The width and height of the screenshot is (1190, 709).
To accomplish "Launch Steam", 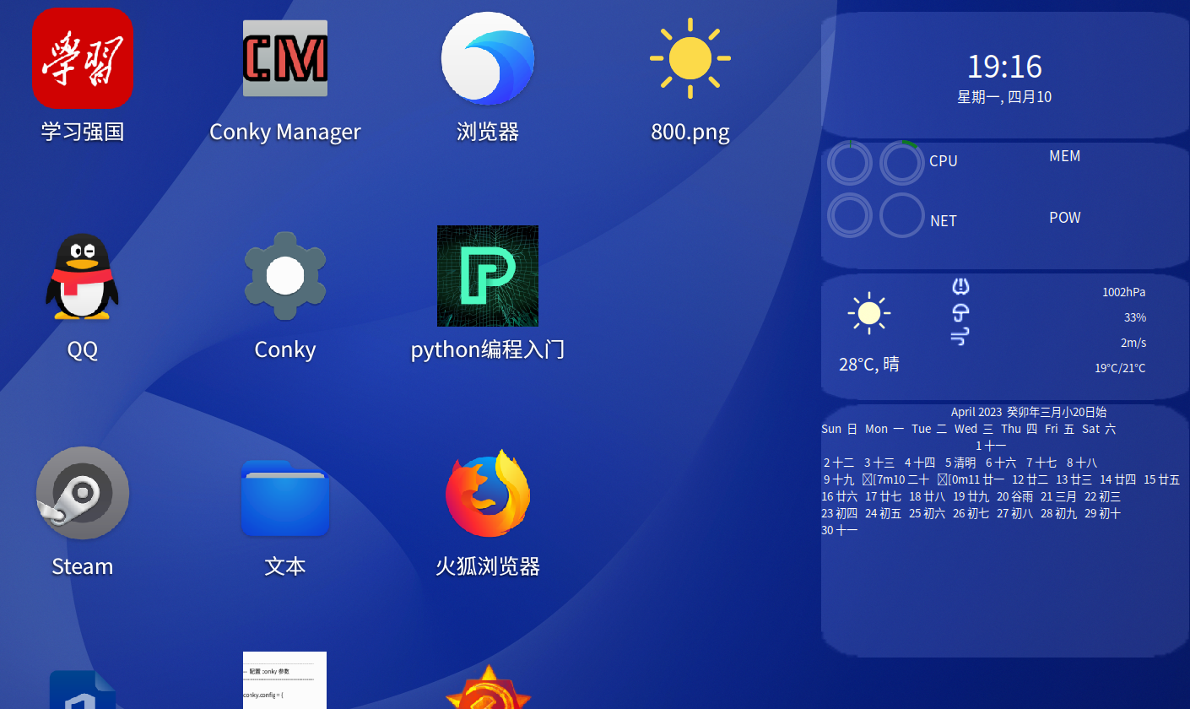I will tap(82, 493).
